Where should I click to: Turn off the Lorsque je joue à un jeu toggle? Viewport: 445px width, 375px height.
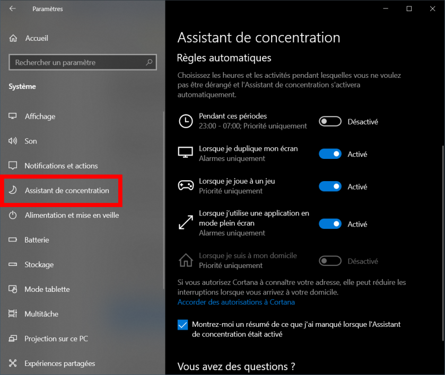click(x=330, y=186)
